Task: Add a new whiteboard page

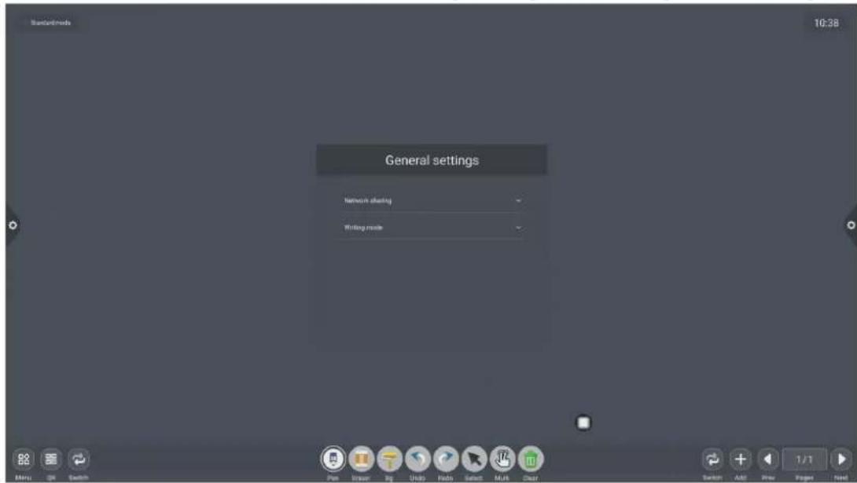Action: (x=741, y=459)
